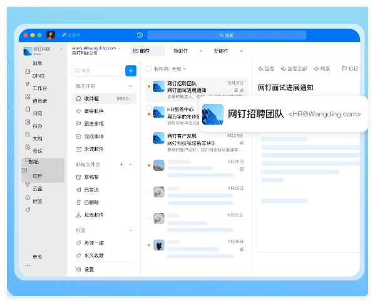Click the <HR@Wangding.com> address in popup card
This screenshot has width=375, height=303.
(x=324, y=115)
